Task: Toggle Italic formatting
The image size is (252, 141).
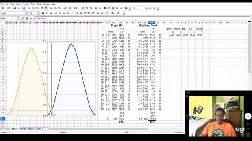Action: click(x=47, y=13)
